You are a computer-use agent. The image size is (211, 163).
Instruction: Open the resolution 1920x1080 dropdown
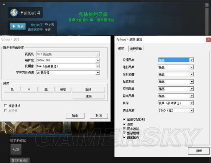(68, 60)
